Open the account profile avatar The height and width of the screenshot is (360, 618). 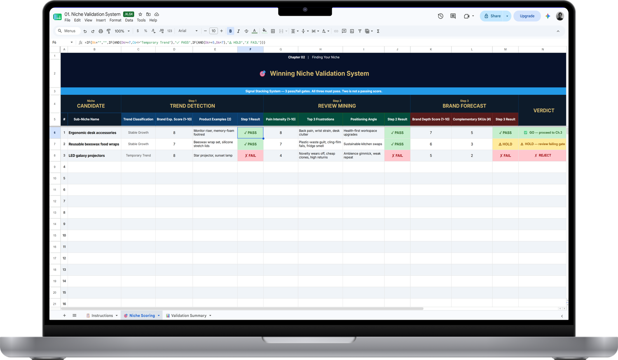point(559,16)
